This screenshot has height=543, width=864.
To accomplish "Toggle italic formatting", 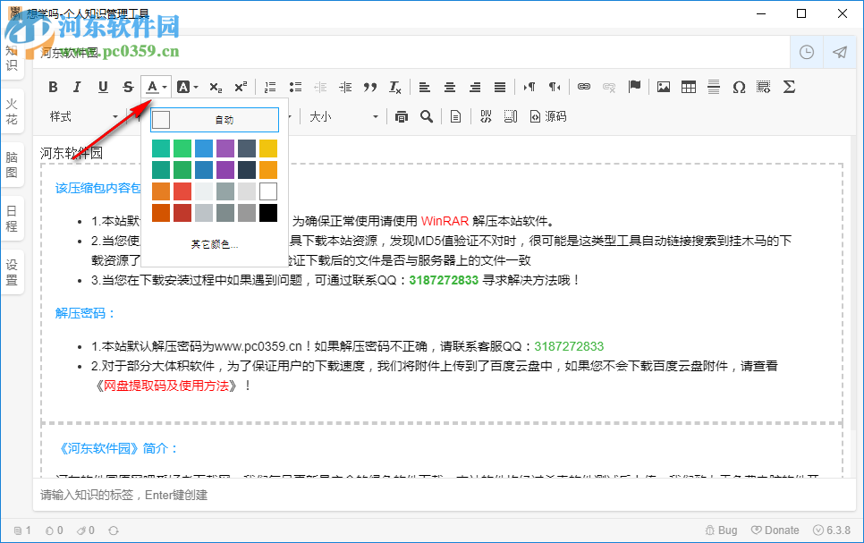I will [78, 87].
